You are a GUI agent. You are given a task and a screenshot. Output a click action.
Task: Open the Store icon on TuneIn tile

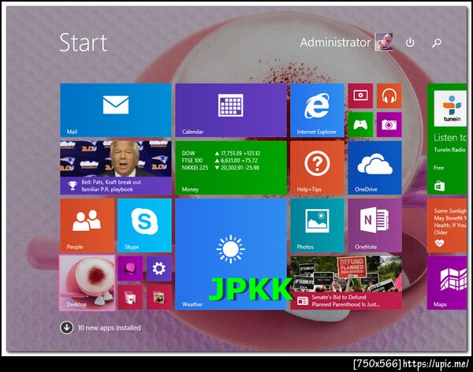pyautogui.click(x=440, y=186)
